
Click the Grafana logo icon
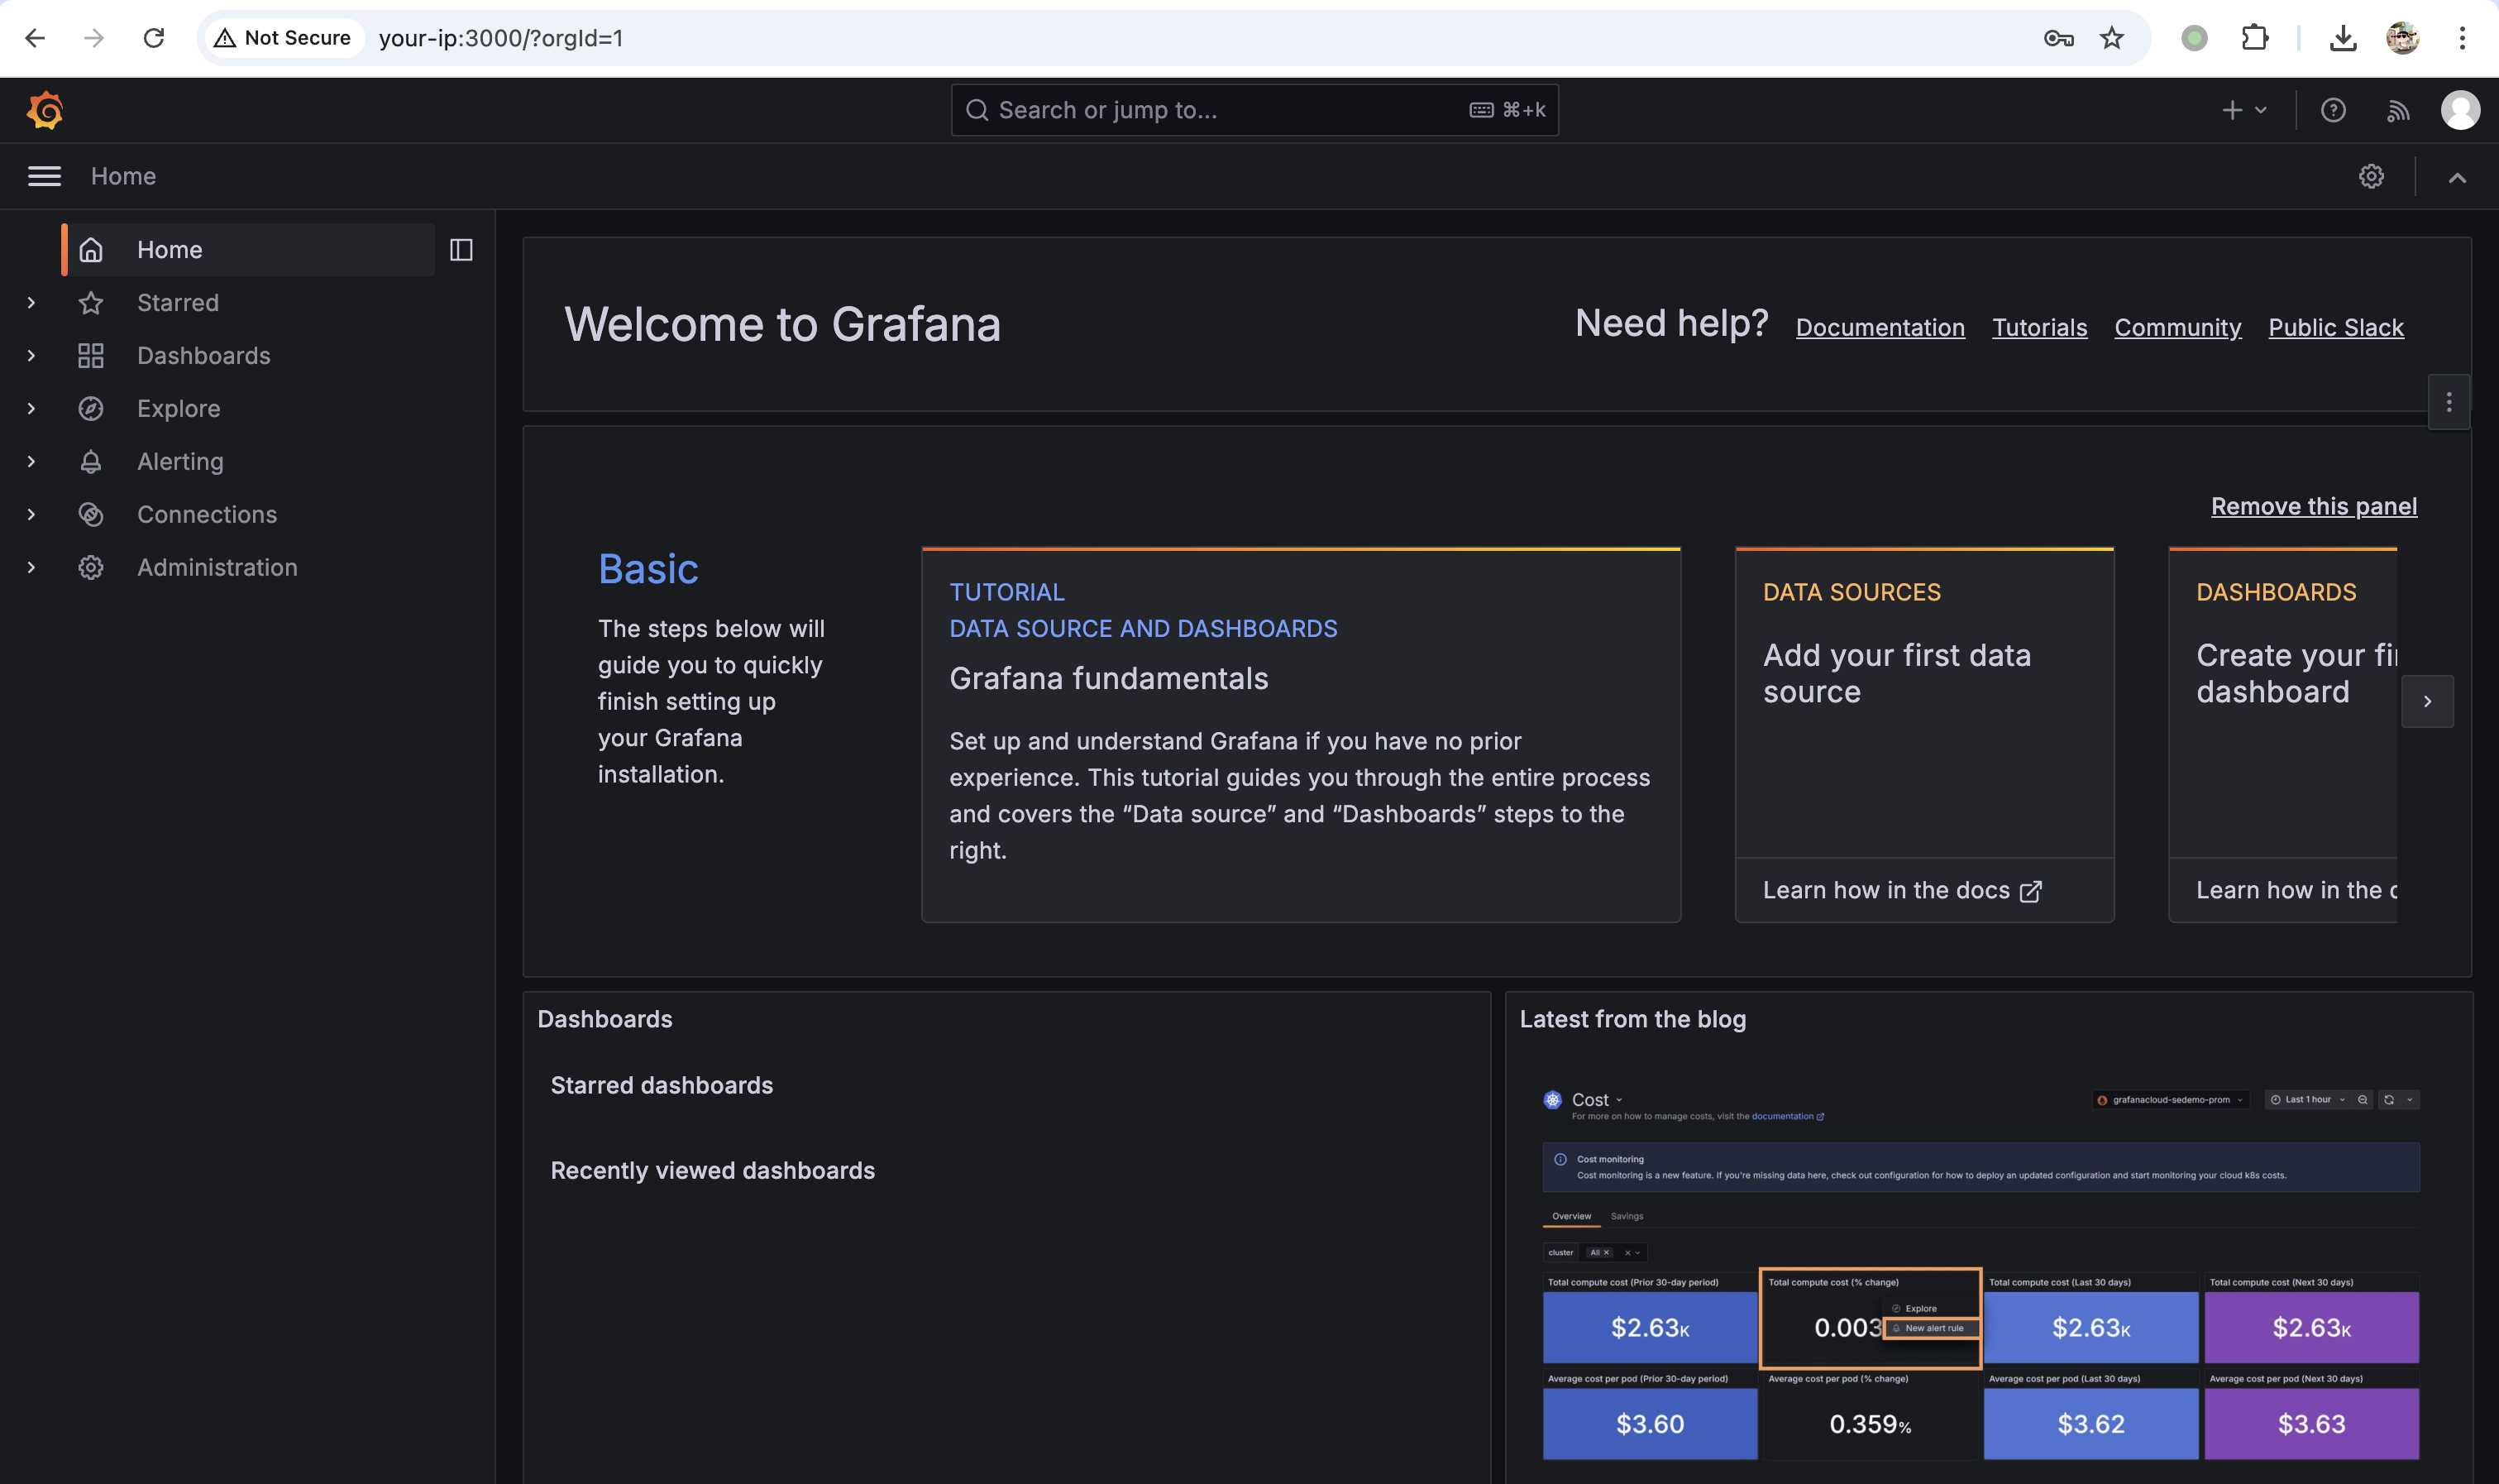45,110
